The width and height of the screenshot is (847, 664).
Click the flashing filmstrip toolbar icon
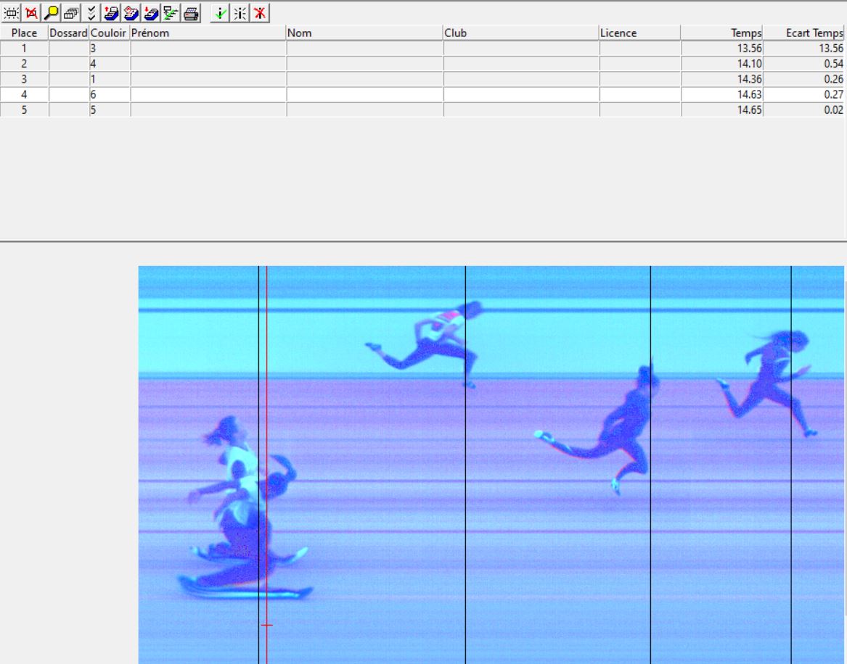12,13
